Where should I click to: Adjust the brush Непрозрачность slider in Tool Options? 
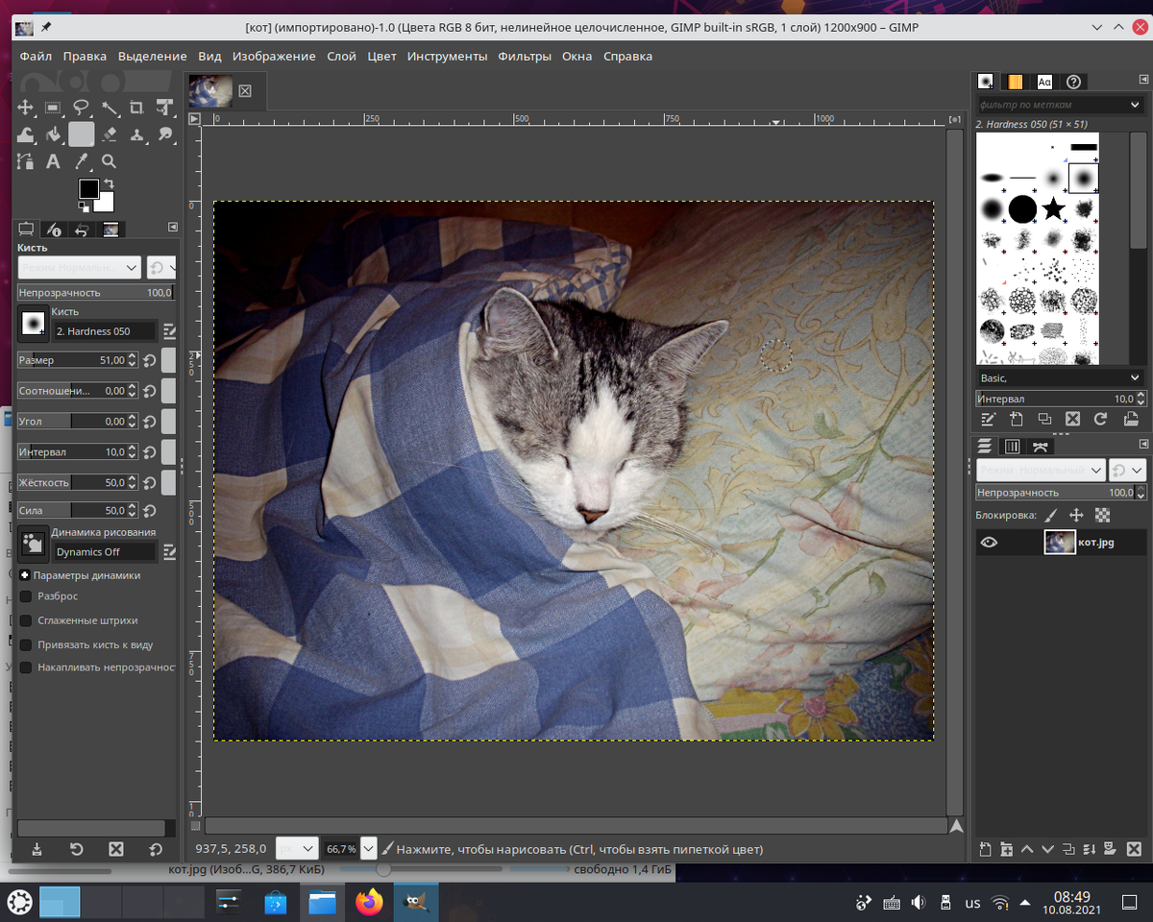(x=96, y=292)
